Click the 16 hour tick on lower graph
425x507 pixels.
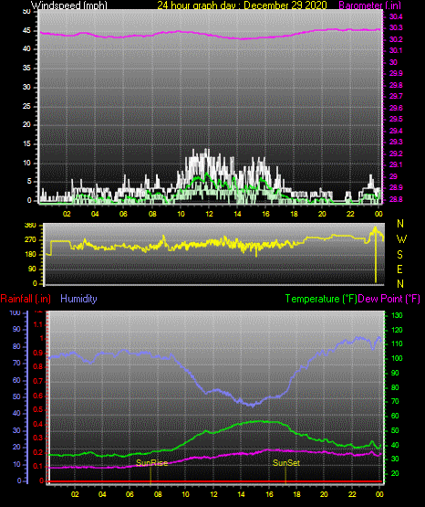pos(269,494)
